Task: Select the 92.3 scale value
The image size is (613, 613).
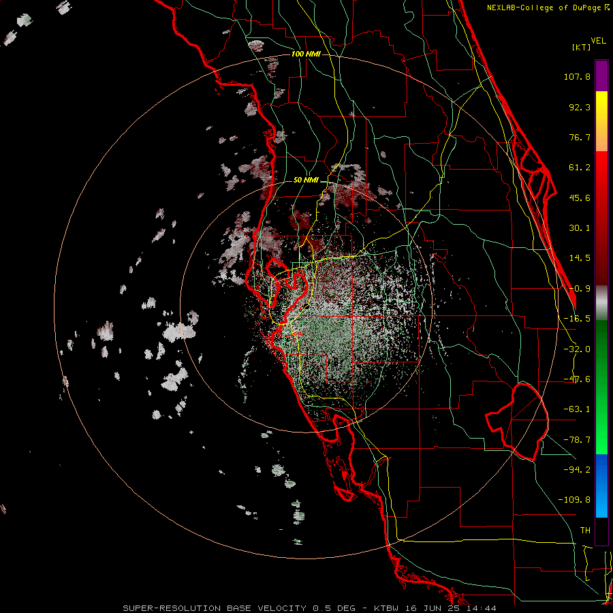Action: (x=580, y=107)
